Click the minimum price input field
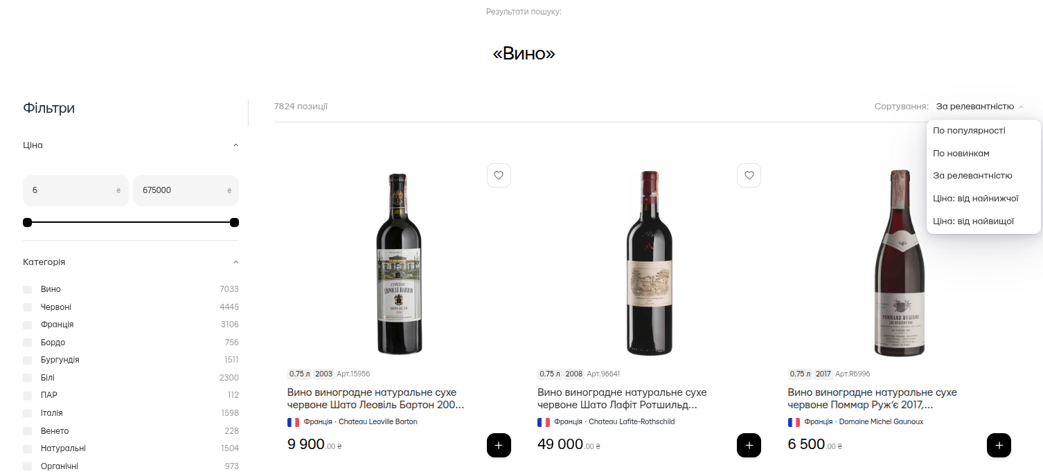Image resolution: width=1043 pixels, height=474 pixels. pos(69,190)
